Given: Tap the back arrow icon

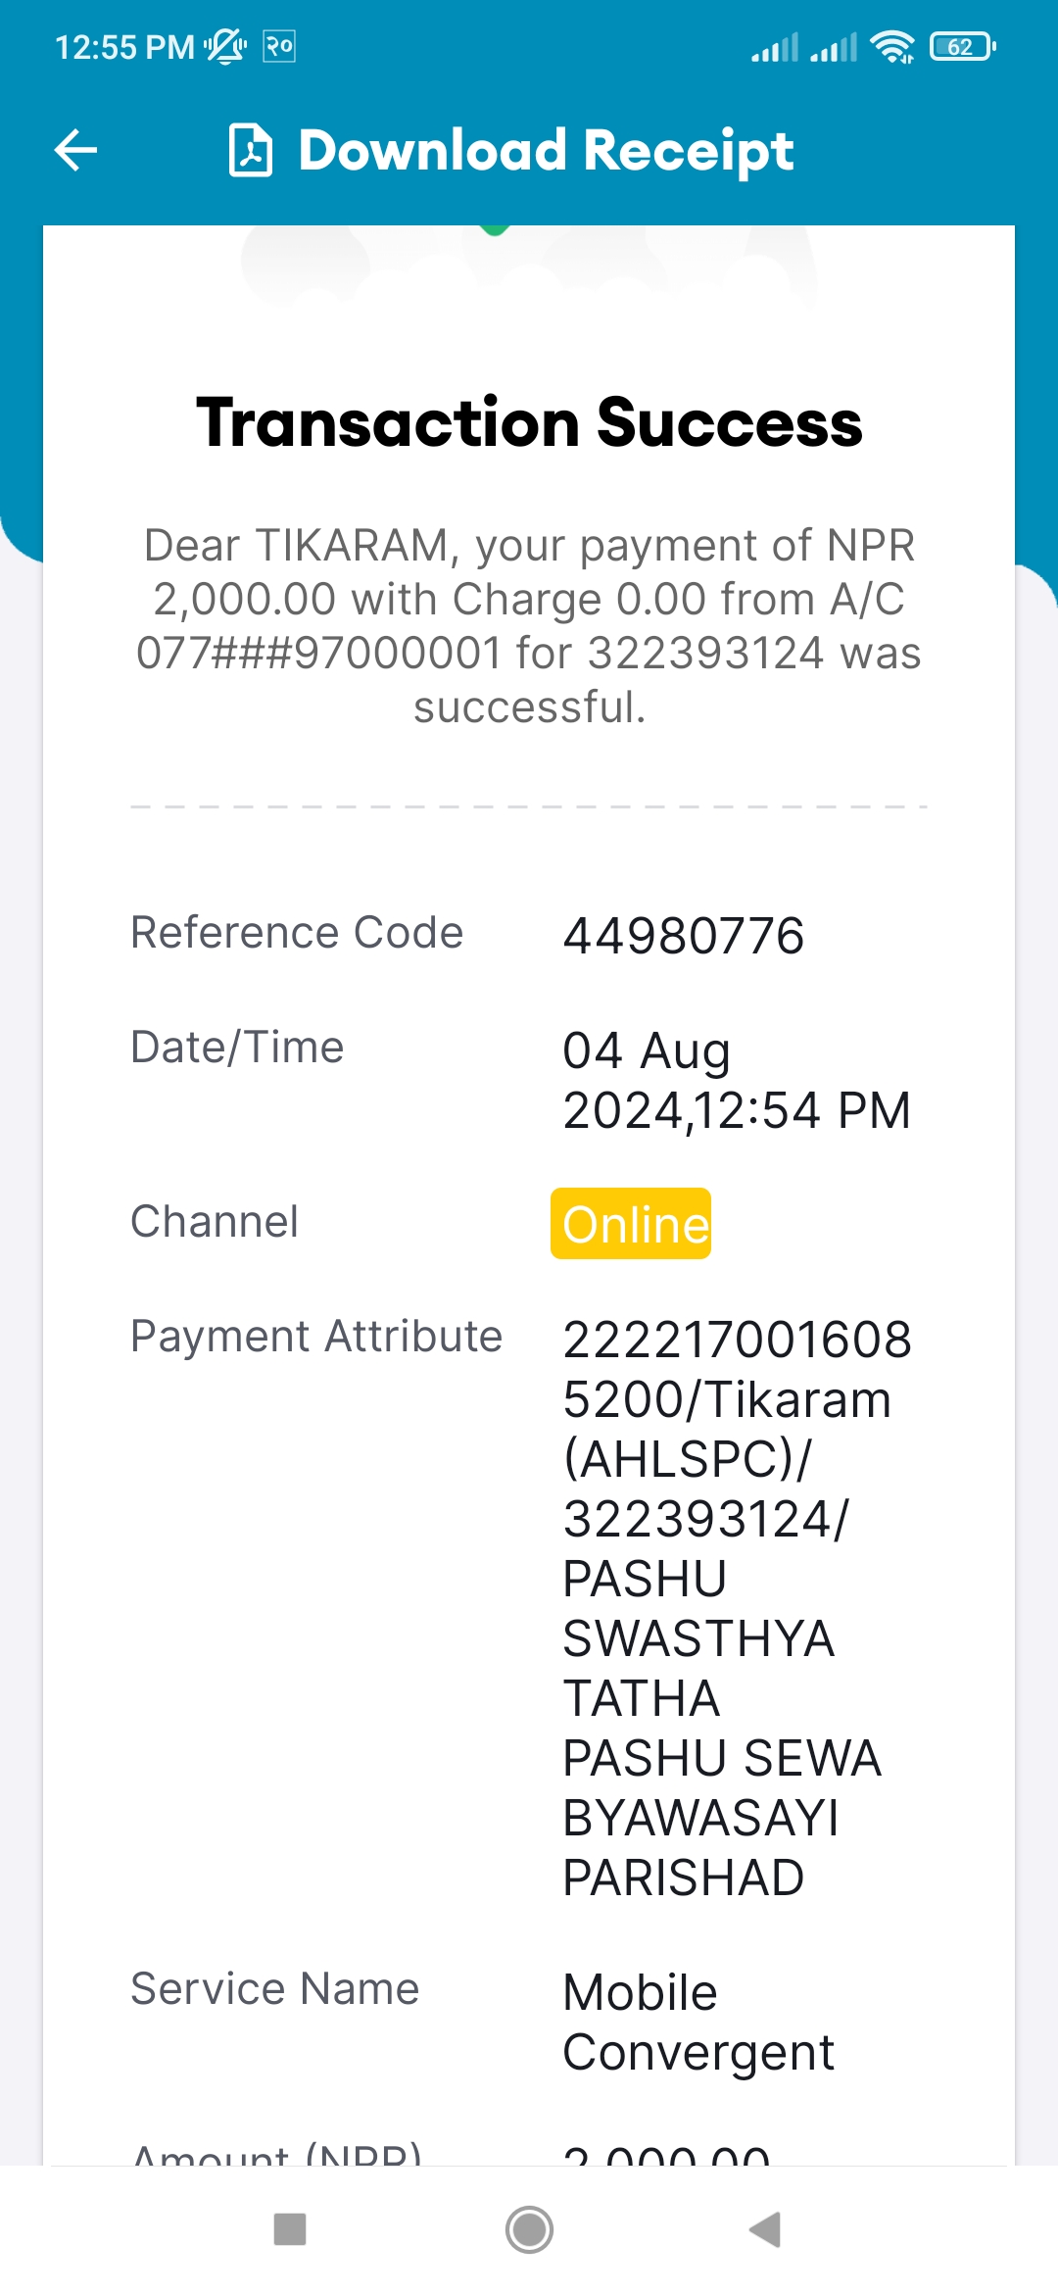Looking at the screenshot, I should click(75, 150).
